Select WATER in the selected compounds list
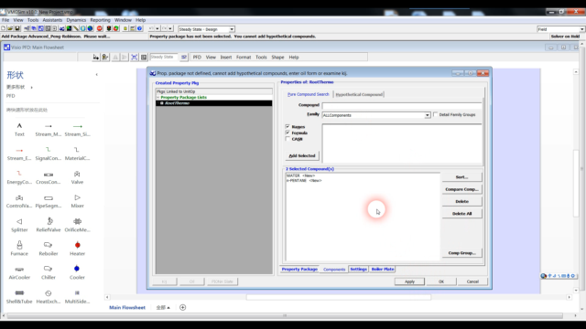586x329 pixels. pyautogui.click(x=300, y=175)
